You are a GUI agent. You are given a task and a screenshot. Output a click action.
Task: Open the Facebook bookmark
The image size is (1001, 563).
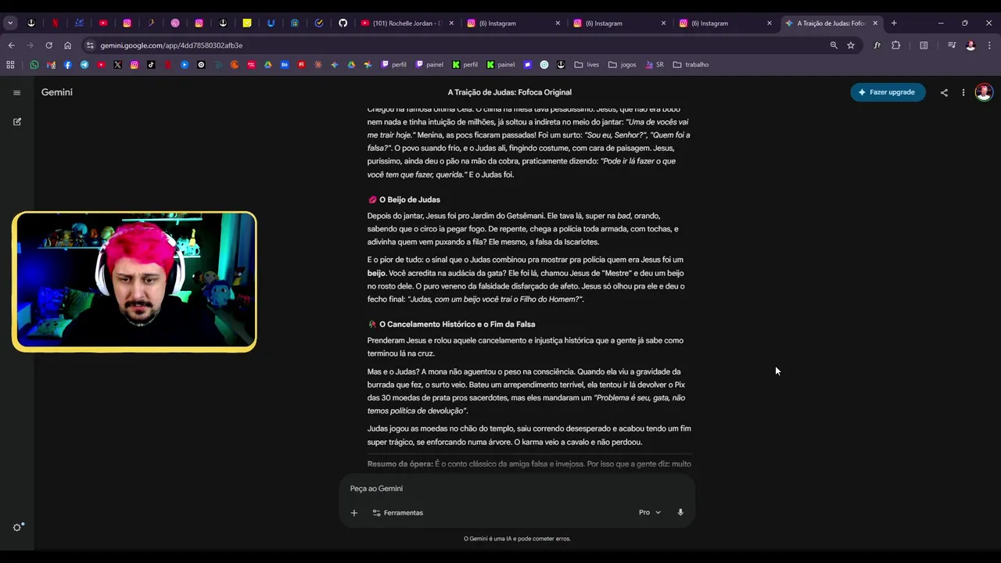coord(68,65)
